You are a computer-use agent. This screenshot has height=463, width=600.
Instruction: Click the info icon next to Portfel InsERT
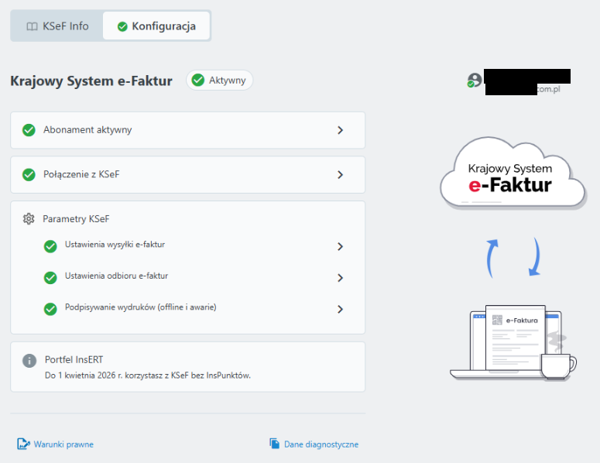coord(29,361)
